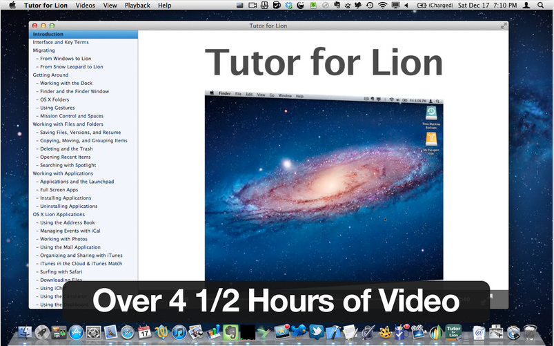Enter full screen via window corner arrows

503,26
